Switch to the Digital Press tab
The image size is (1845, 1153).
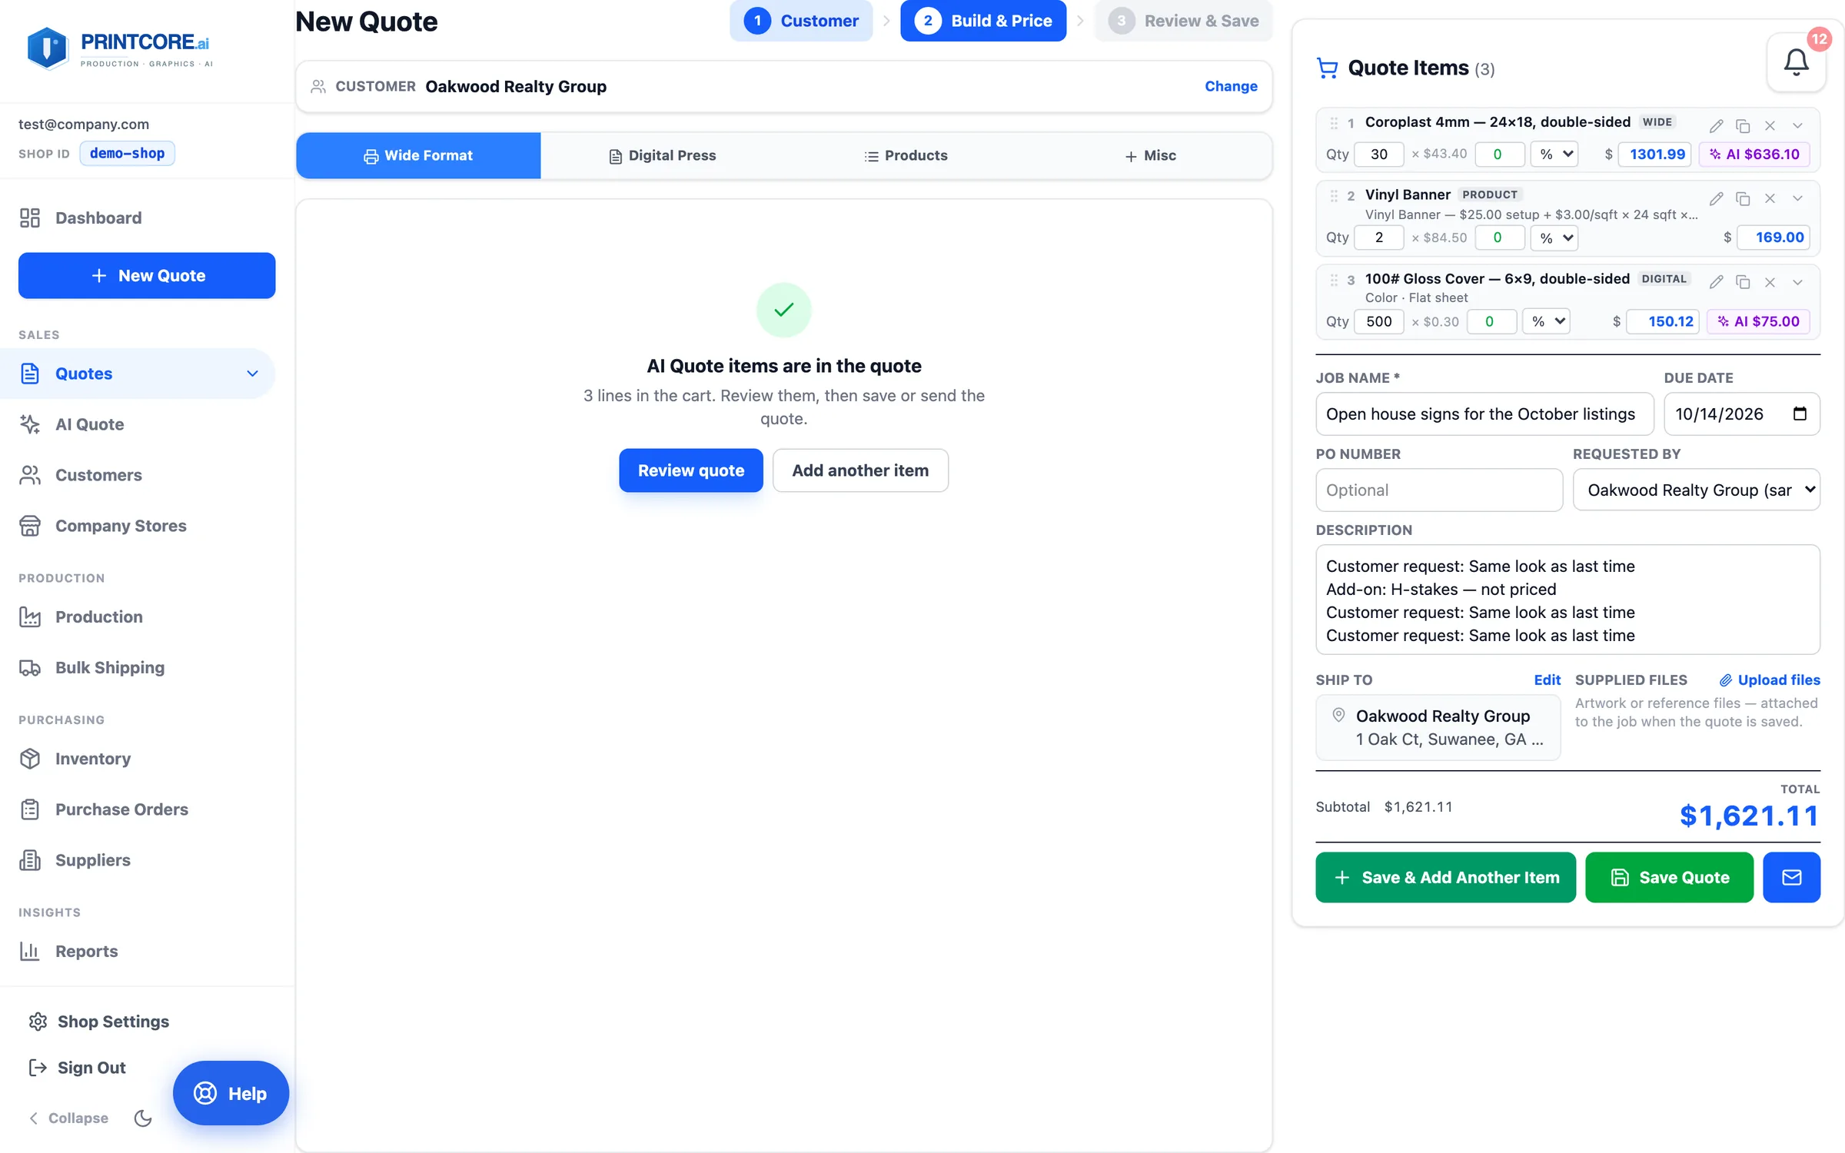click(x=663, y=155)
